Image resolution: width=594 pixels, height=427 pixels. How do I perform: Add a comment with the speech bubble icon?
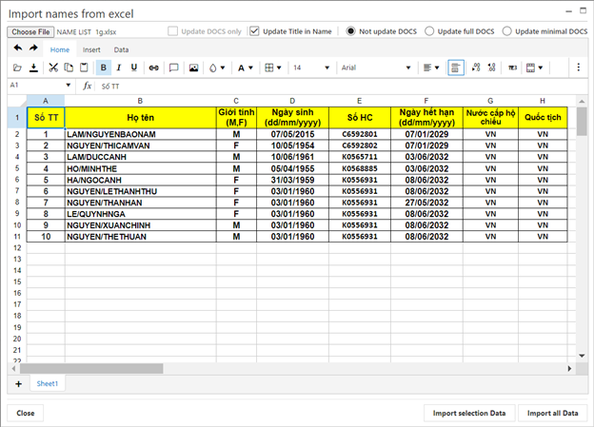pos(173,68)
